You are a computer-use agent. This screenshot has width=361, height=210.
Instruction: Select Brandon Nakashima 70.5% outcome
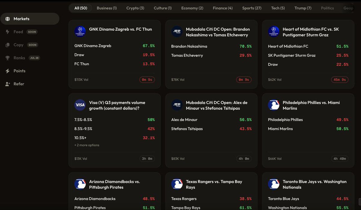pyautogui.click(x=211, y=46)
